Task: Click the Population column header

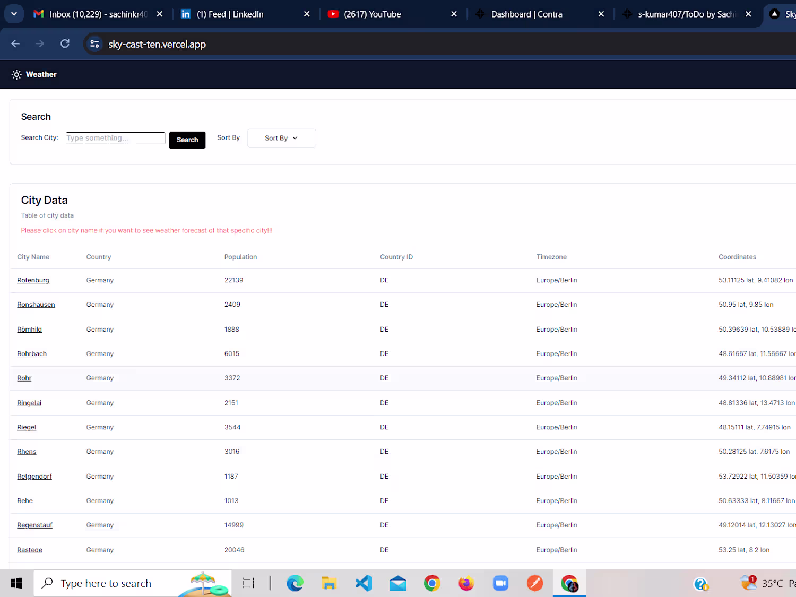Action: pos(240,257)
